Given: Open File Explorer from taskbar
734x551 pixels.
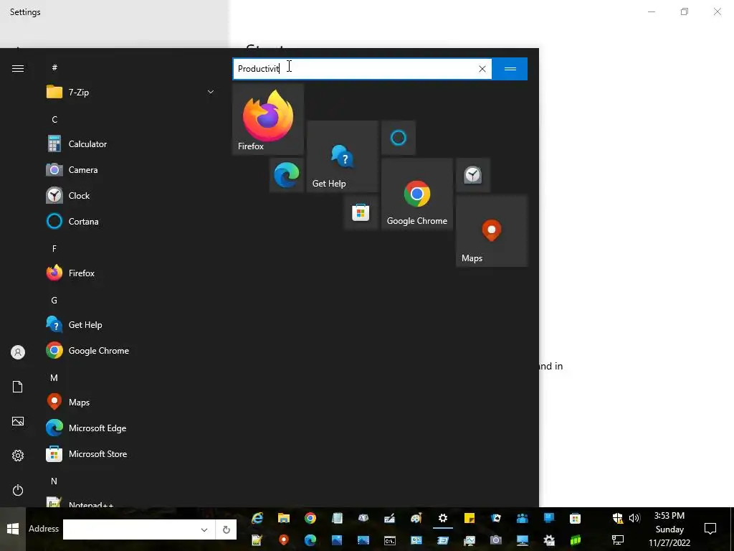Looking at the screenshot, I should pos(284,518).
